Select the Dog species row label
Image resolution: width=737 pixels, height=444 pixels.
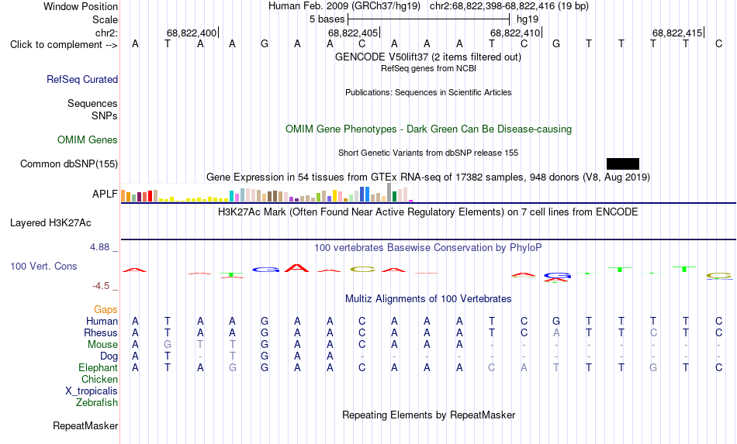coord(109,356)
